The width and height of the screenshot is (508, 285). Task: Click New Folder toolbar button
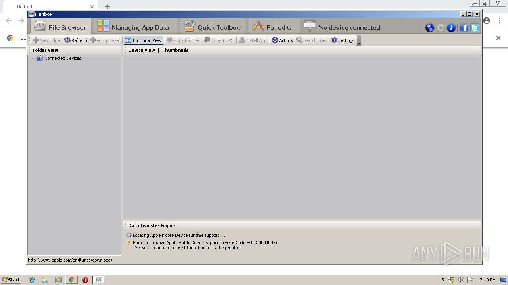click(47, 40)
